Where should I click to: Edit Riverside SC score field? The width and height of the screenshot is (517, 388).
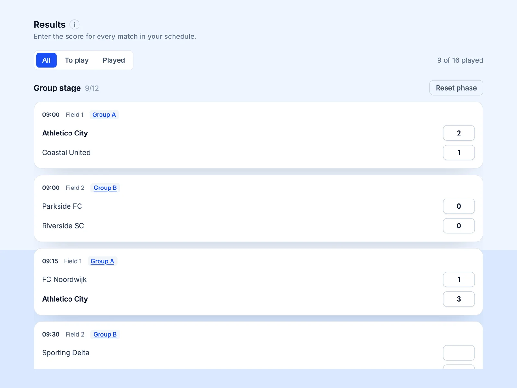coord(459,226)
